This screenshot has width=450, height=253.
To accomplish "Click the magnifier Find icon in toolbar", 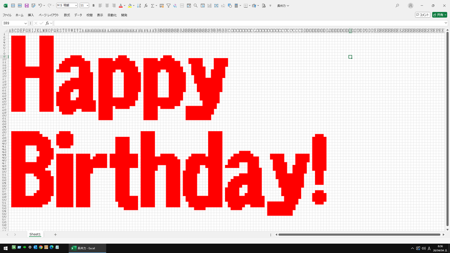I will 196,6.
